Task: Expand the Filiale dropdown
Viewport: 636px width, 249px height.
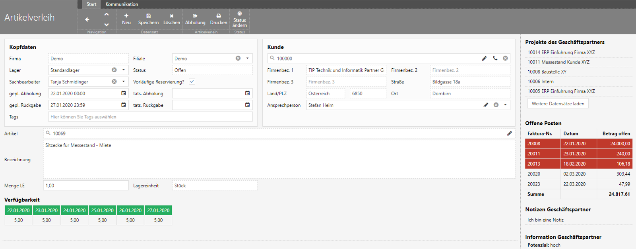Action: [247, 58]
